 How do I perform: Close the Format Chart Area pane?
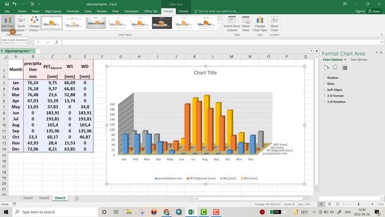point(381,52)
